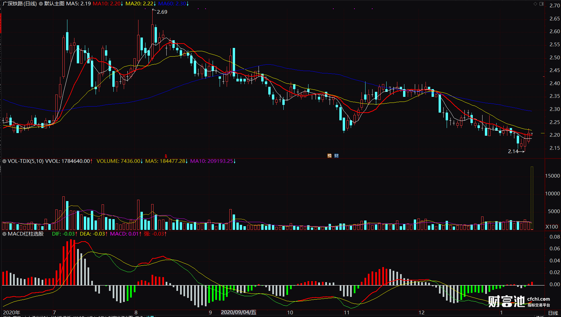561x317 pixels.
Task: Click the MACD红柱选股 indicator name
Action: pyautogui.click(x=26, y=234)
